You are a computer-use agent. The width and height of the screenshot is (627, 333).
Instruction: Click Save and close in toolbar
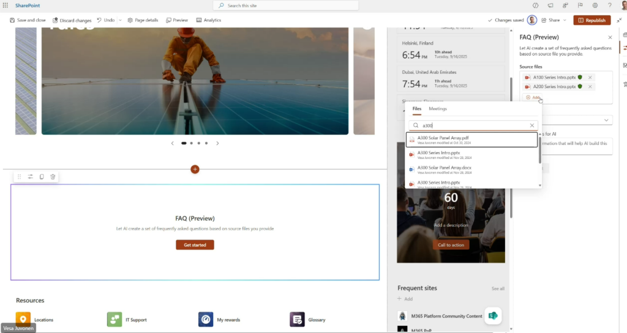click(28, 20)
